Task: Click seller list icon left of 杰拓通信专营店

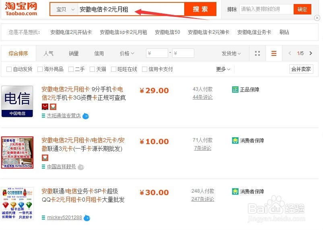Action: 43,116
